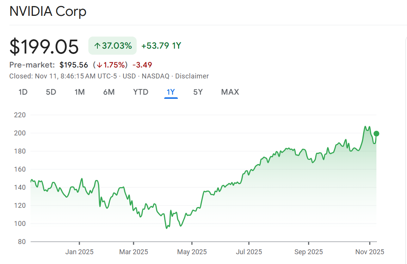The width and height of the screenshot is (407, 264).
Task: Click the May 2025 x-axis label
Action: 192,252
